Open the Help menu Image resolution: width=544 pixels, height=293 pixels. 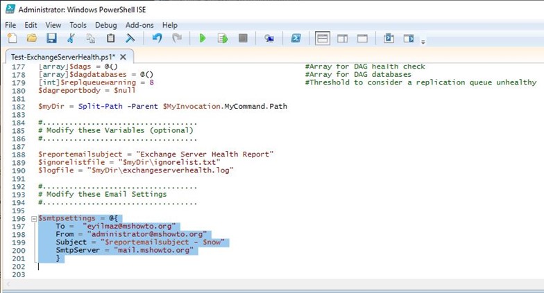coord(169,25)
